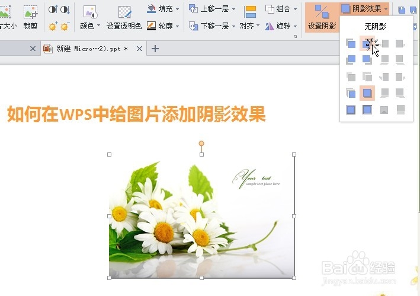
Task: Click the nudge shadow up icon
Action: (x=402, y=10)
